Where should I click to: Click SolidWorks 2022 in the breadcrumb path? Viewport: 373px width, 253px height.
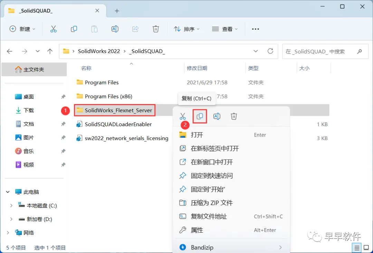99,51
